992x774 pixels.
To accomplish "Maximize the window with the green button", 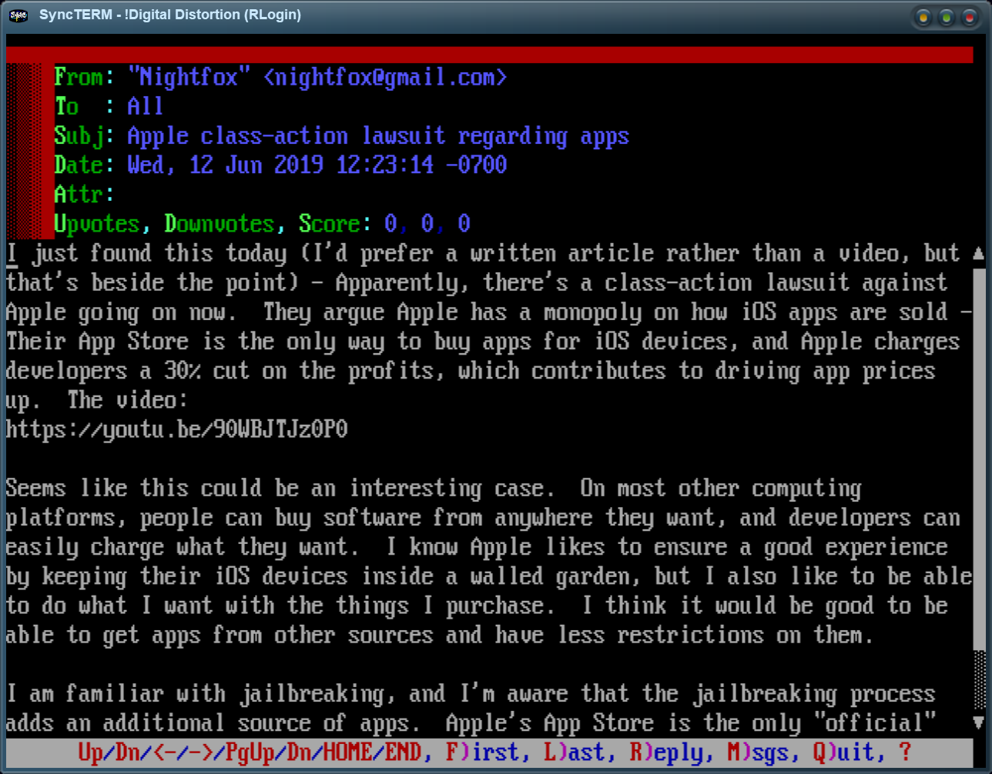I will pos(946,17).
